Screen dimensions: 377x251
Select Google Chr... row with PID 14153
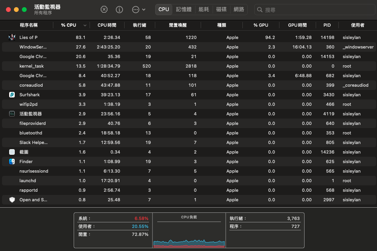coord(189,56)
